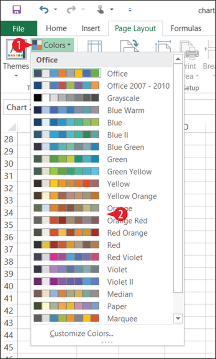Click the Undo arrow icon
Image resolution: width=216 pixels, height=359 pixels.
(x=44, y=10)
